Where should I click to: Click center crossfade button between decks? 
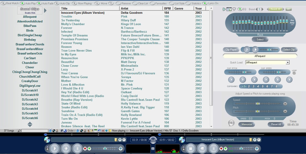pyautogui.click(x=153, y=139)
